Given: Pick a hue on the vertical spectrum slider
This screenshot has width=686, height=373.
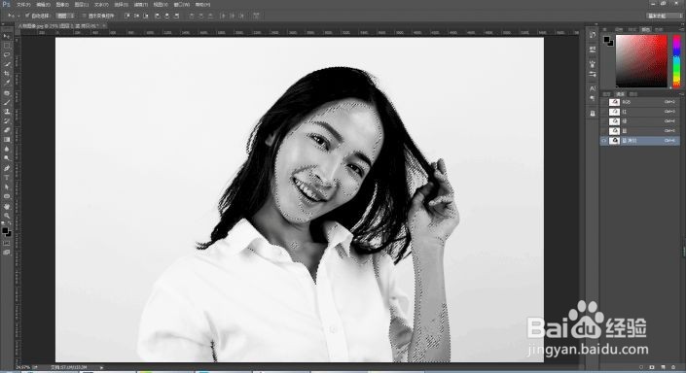Looking at the screenshot, I should click(x=676, y=61).
